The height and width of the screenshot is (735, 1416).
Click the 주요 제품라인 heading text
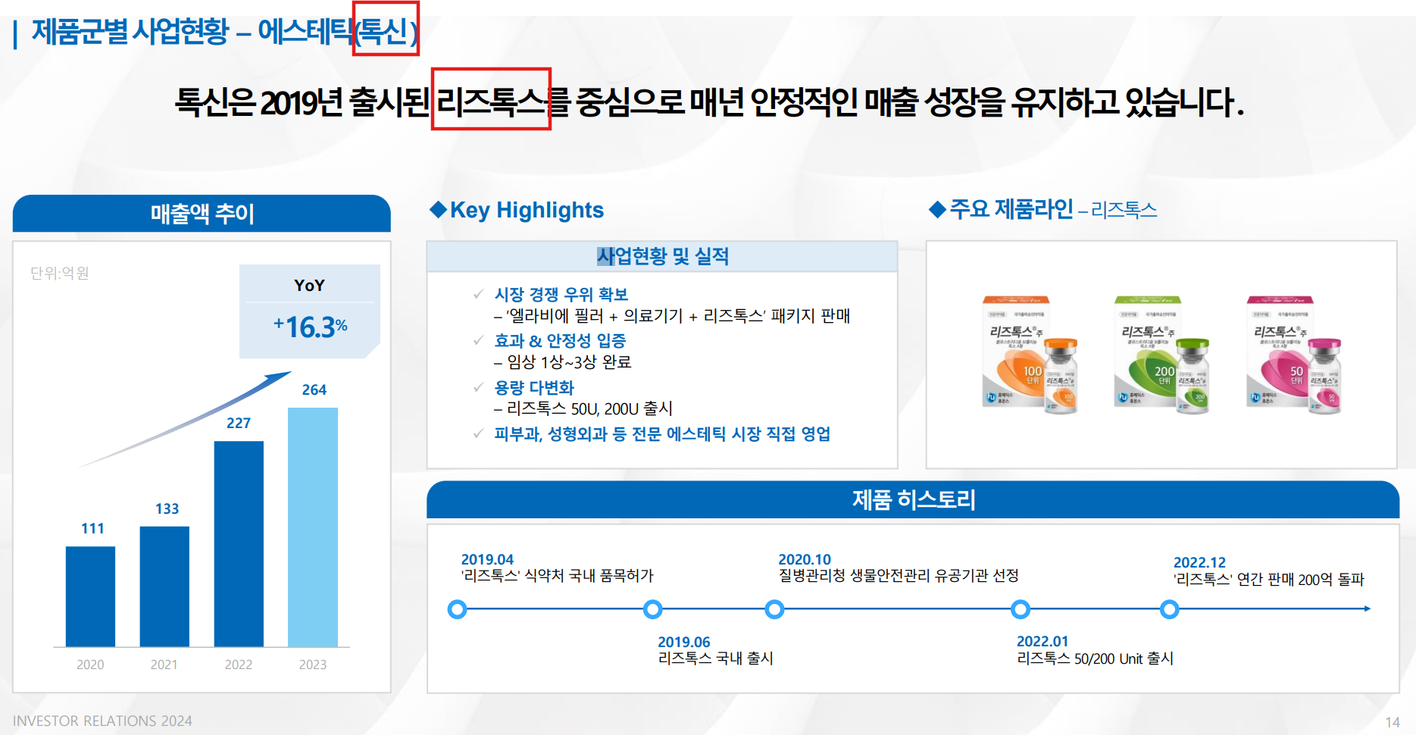tap(1011, 208)
